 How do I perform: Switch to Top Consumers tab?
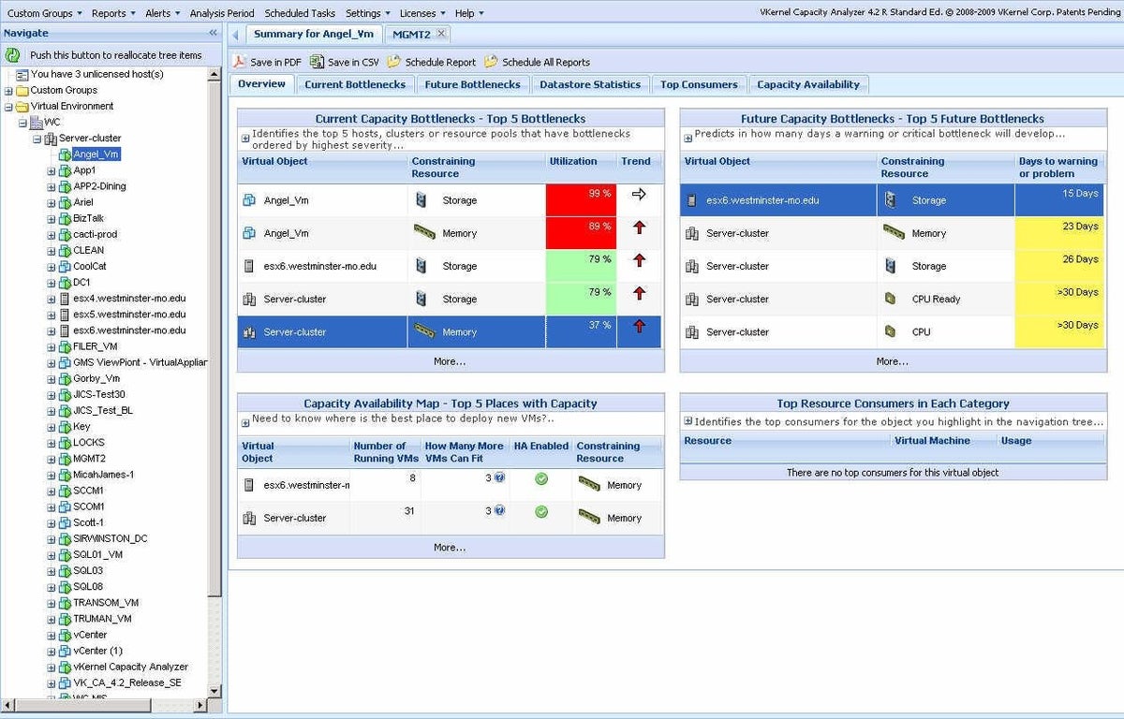[x=699, y=84]
